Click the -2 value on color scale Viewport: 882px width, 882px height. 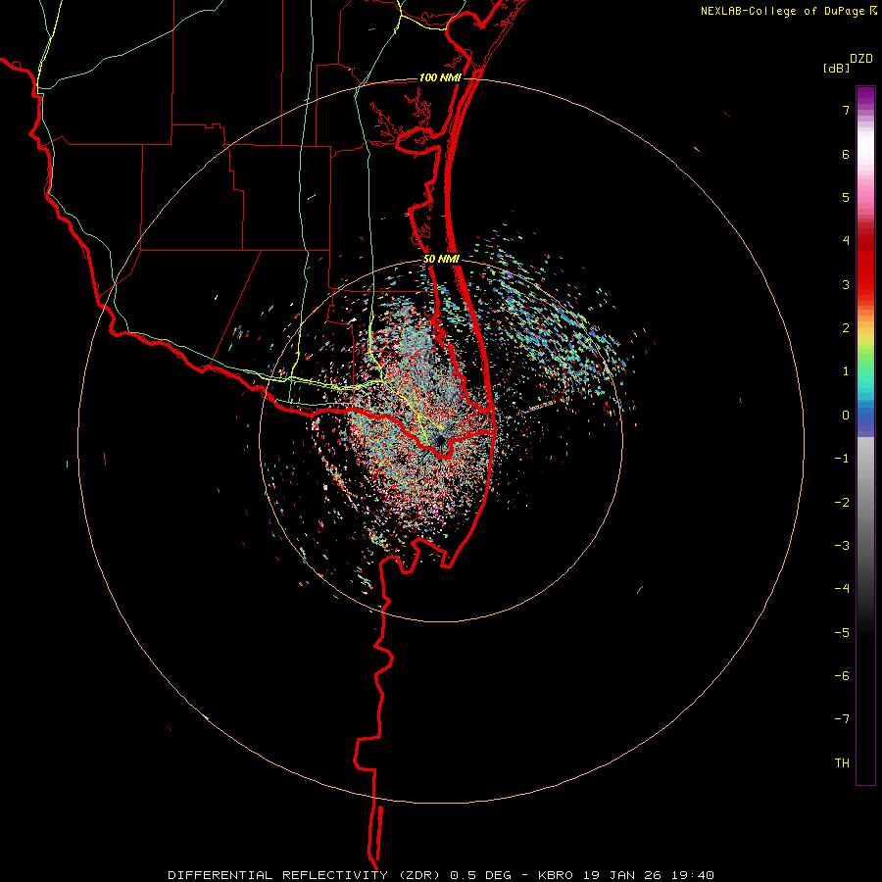[842, 503]
